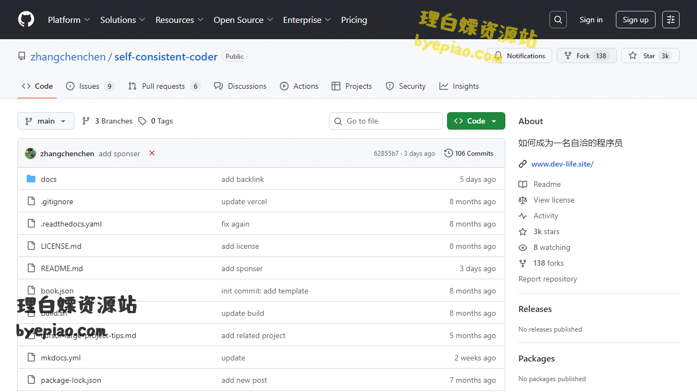The height and width of the screenshot is (392, 697).
Task: Click the branch icon beside 3 Branches
Action: pyautogui.click(x=86, y=121)
